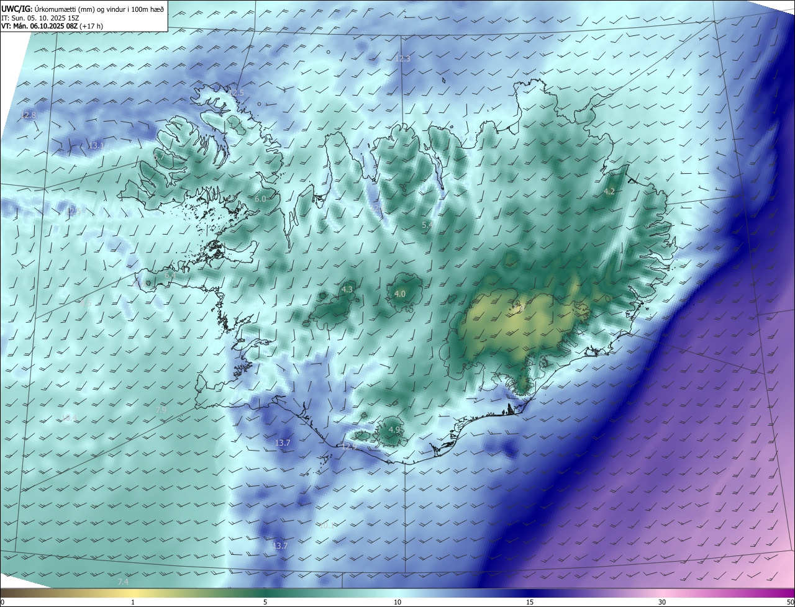Click the 5 tick on the color scale
795x607 pixels.
[265, 602]
